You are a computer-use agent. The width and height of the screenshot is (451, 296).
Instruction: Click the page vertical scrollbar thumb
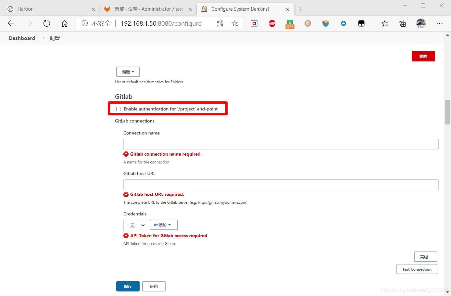click(x=447, y=112)
